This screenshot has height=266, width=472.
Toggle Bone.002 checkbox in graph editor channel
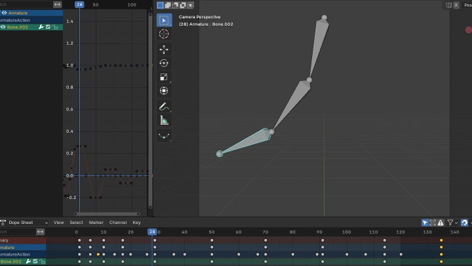48,27
